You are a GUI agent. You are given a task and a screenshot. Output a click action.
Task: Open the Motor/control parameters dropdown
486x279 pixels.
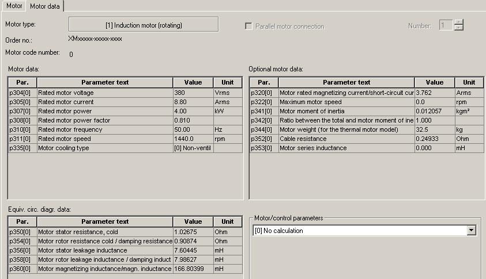[472, 231]
